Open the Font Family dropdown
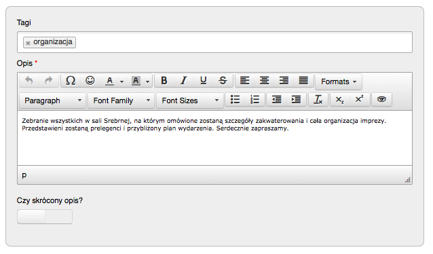This screenshot has width=433, height=254. 121,101
